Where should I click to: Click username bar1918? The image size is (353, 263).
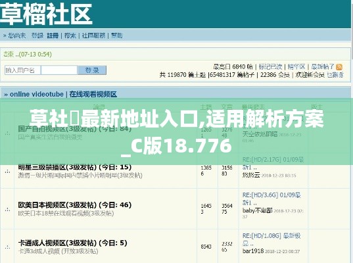click(253, 251)
